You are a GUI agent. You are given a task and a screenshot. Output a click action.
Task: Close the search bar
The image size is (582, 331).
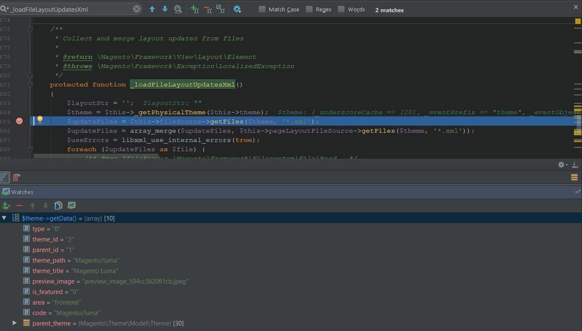[x=576, y=7]
